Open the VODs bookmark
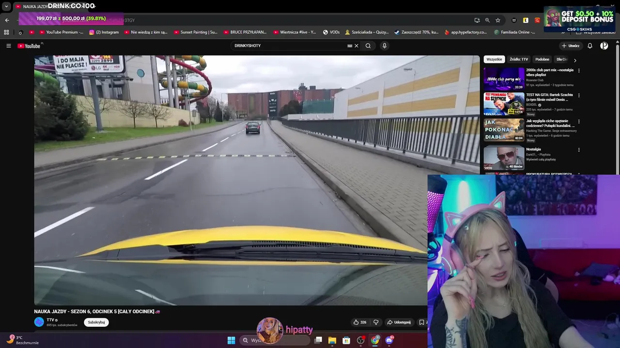 click(331, 32)
